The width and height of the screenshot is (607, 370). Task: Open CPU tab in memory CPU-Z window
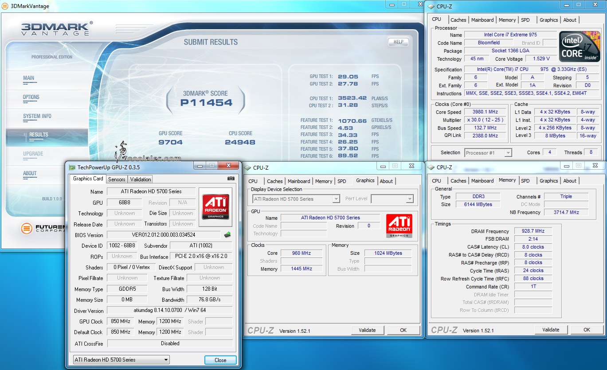[x=437, y=181]
